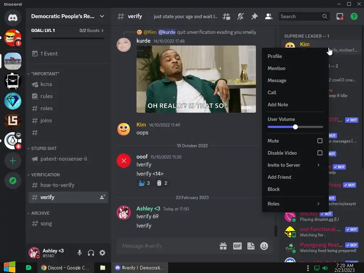Tick the Disable Video checkbox

tap(320, 153)
